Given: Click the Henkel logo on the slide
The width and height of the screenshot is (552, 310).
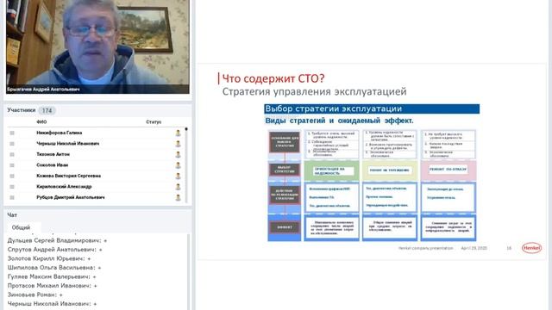Looking at the screenshot, I should point(531,248).
